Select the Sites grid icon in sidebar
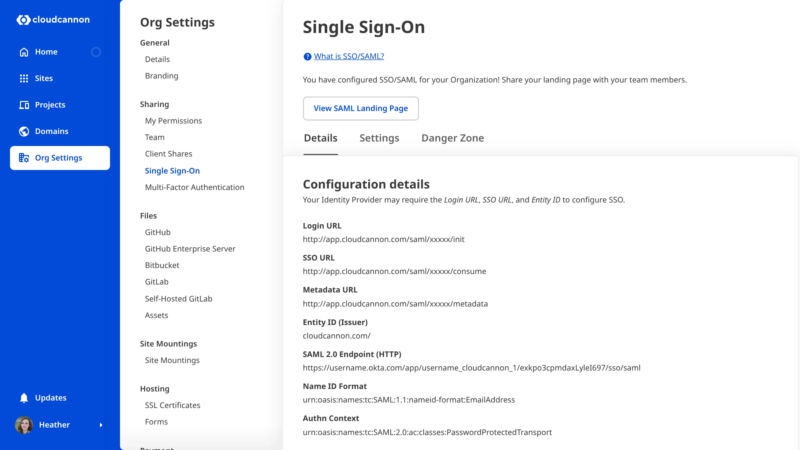Screen dimensions: 800x450 tap(24, 78)
